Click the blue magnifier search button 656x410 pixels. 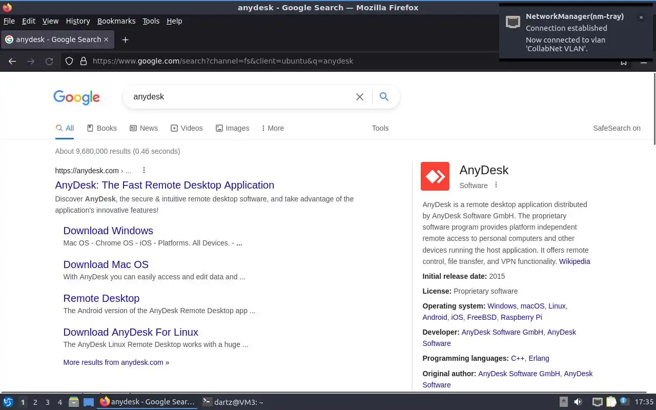pos(384,96)
